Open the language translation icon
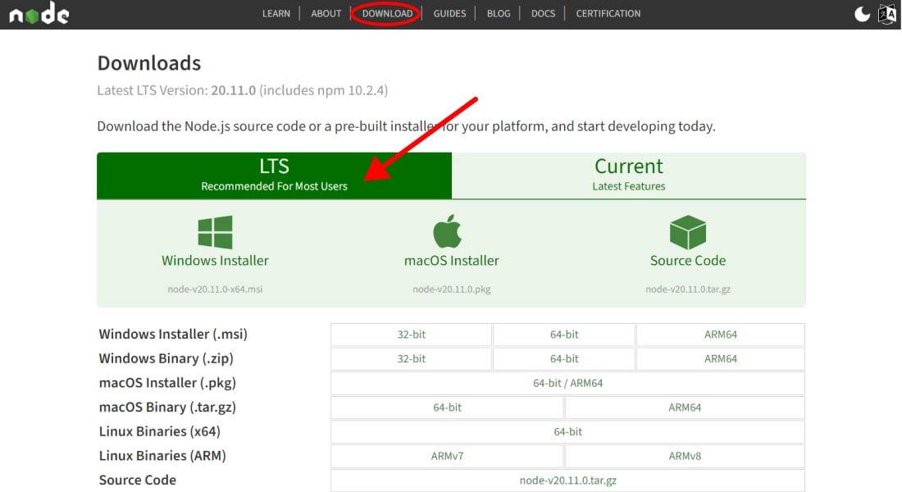Image resolution: width=902 pixels, height=492 pixels. [887, 14]
